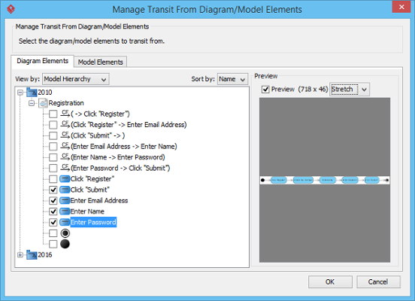Click the action icon beside Enter Email Address
Screen dimensions: 415x301
(x=65, y=201)
